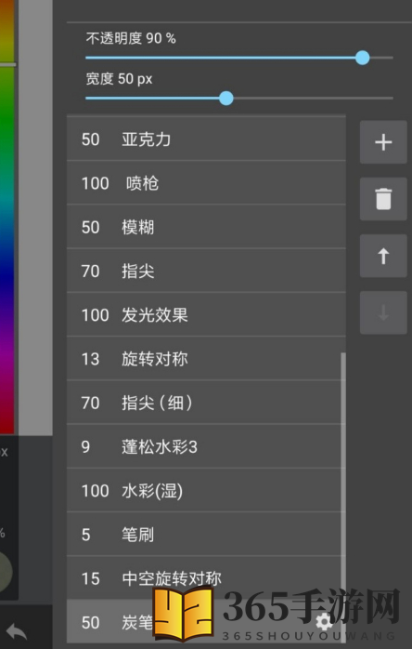The height and width of the screenshot is (649, 412).
Task: Add a new brush with plus icon
Action: [x=383, y=142]
